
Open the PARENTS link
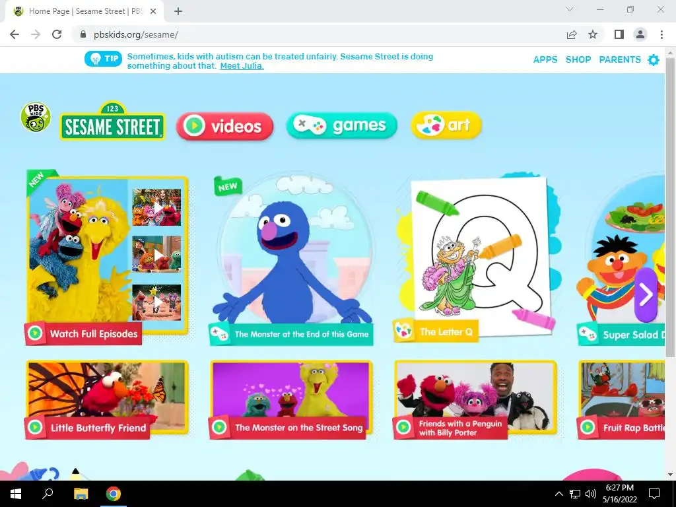619,59
